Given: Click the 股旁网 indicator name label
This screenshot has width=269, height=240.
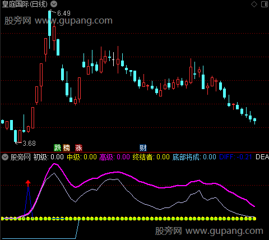Looking at the screenshot, I should point(20,157).
